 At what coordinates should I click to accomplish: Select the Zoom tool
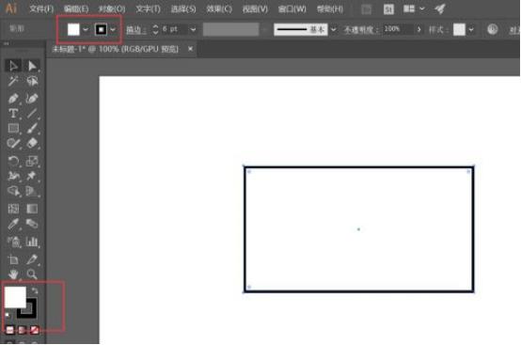(x=32, y=274)
